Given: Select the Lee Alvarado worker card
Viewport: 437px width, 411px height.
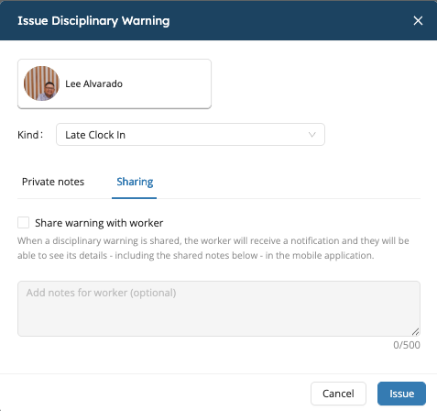Looking at the screenshot, I should [115, 83].
